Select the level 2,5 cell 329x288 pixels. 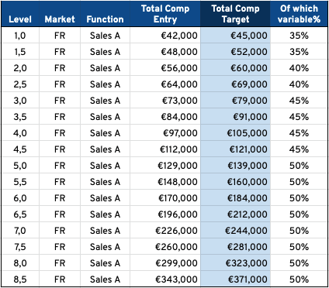click(20, 84)
